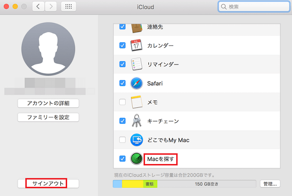Uncheck the カレンダー checkbox

pyautogui.click(x=122, y=45)
